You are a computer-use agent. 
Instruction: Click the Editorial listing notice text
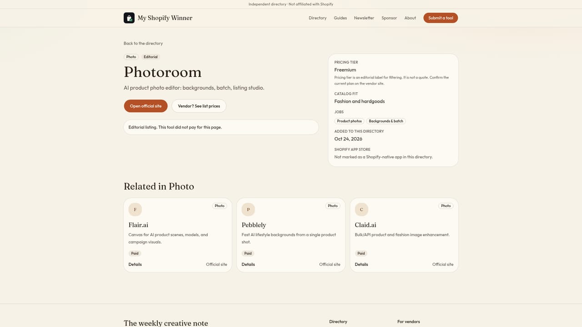click(x=175, y=127)
